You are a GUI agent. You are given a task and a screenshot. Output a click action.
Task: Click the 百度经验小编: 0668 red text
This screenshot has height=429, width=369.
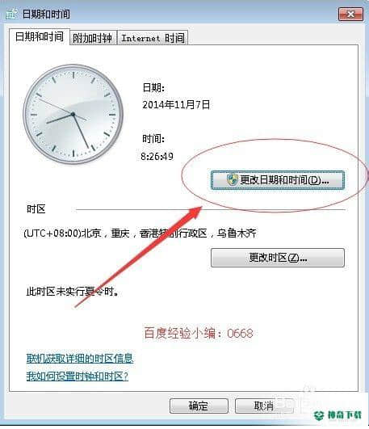[x=199, y=333]
